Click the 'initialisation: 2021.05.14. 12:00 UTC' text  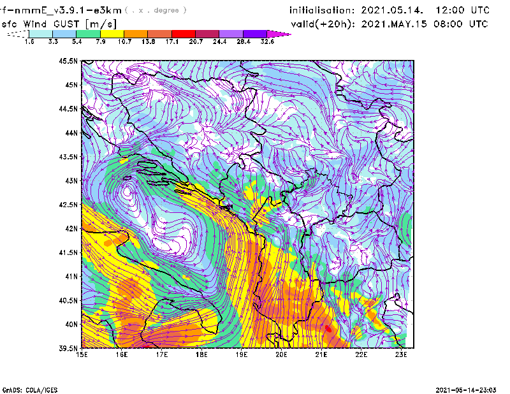[x=390, y=10]
